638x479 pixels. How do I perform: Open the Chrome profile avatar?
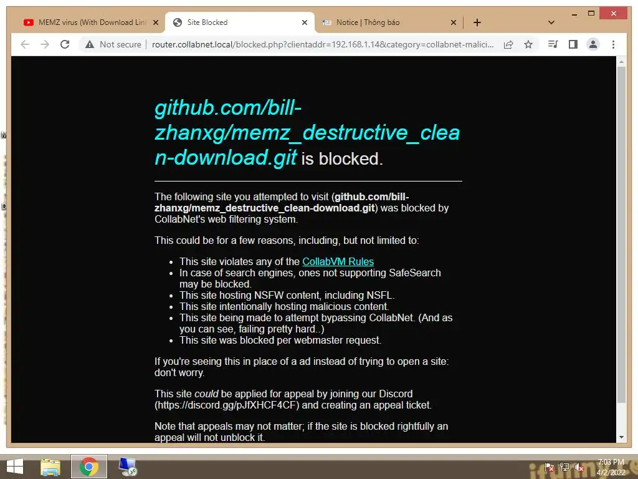[x=593, y=44]
